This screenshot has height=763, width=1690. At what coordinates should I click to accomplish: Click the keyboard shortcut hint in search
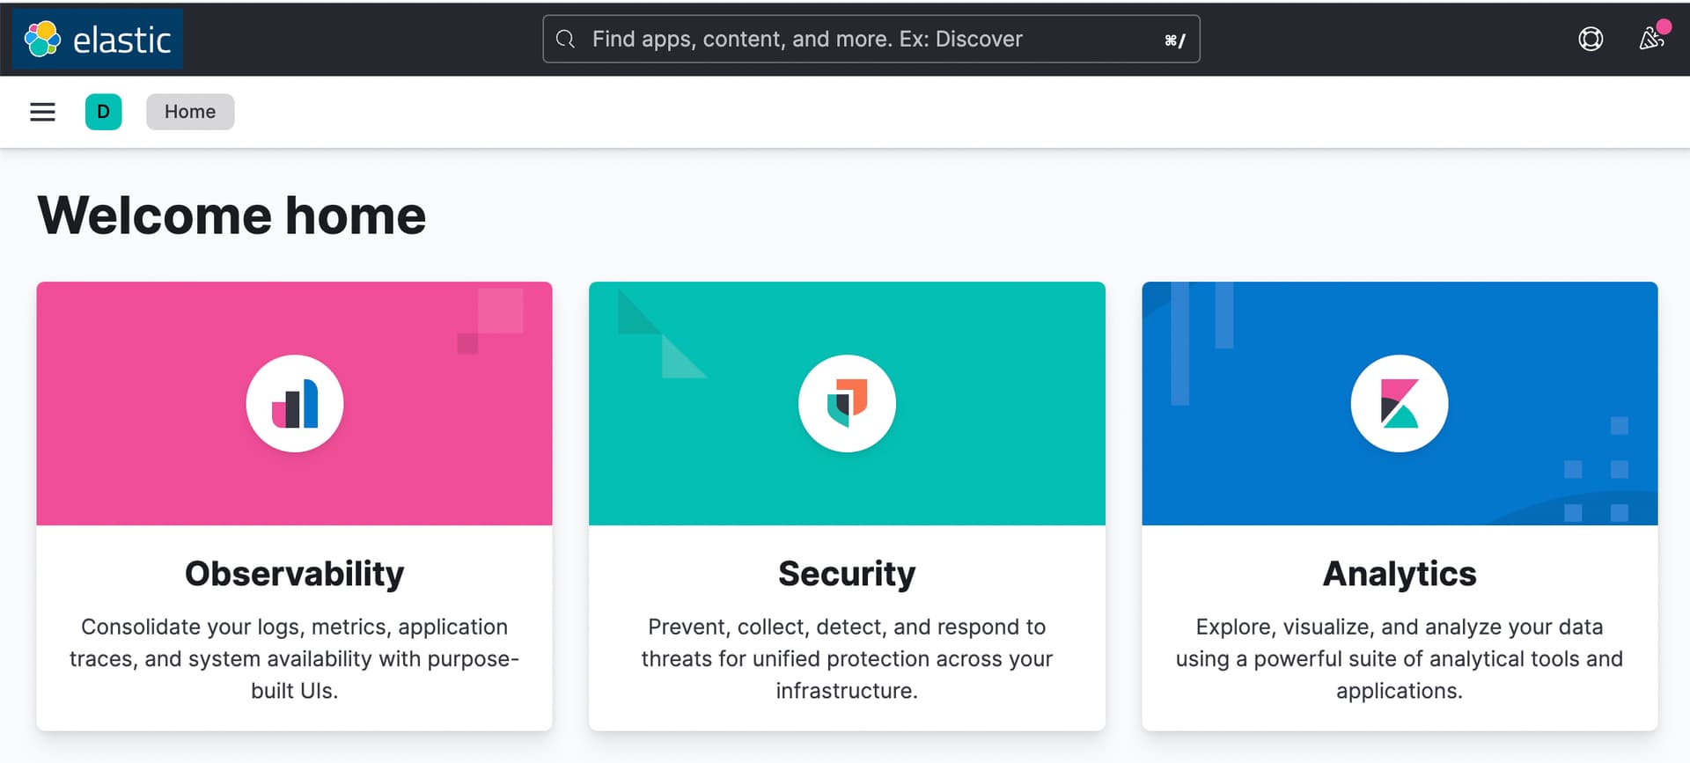click(1174, 40)
